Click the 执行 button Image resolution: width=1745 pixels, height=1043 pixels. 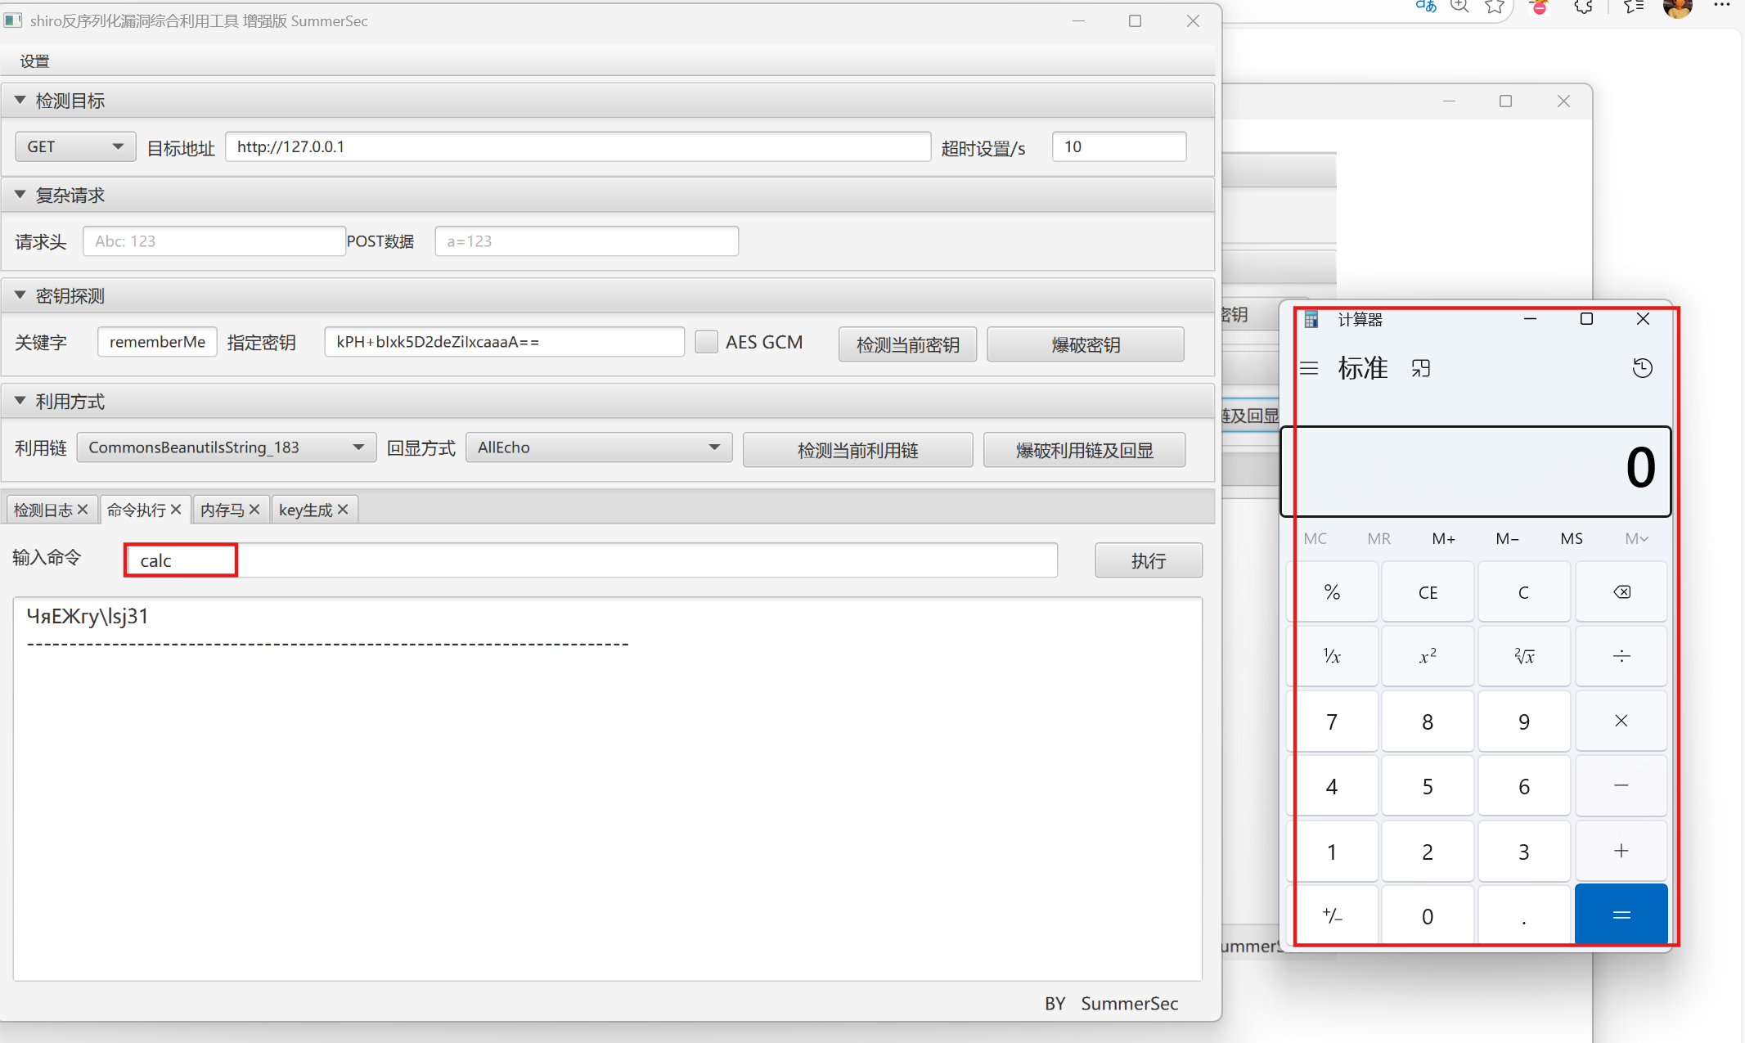click(1148, 560)
